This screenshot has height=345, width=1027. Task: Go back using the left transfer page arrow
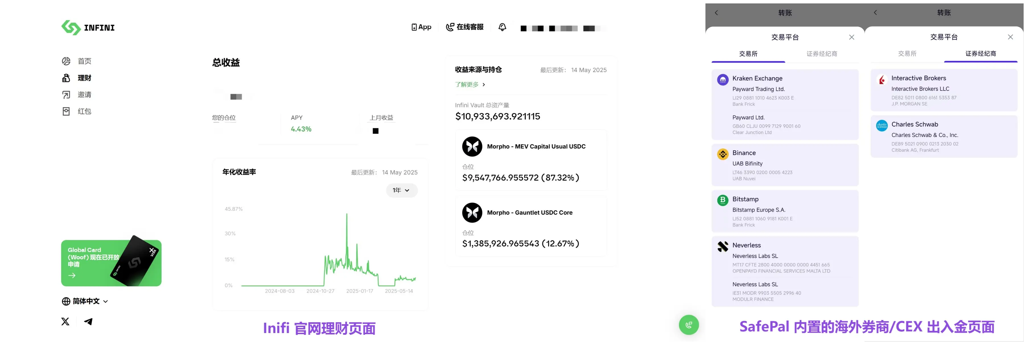pyautogui.click(x=717, y=13)
